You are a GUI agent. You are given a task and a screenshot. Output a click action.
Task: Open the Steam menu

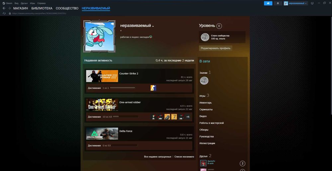tap(9, 3)
